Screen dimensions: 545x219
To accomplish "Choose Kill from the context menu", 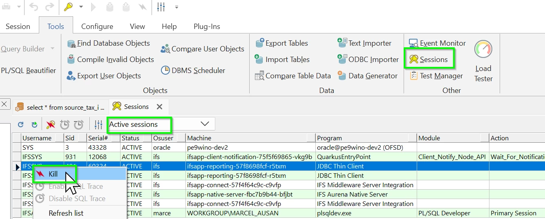I will (53, 174).
